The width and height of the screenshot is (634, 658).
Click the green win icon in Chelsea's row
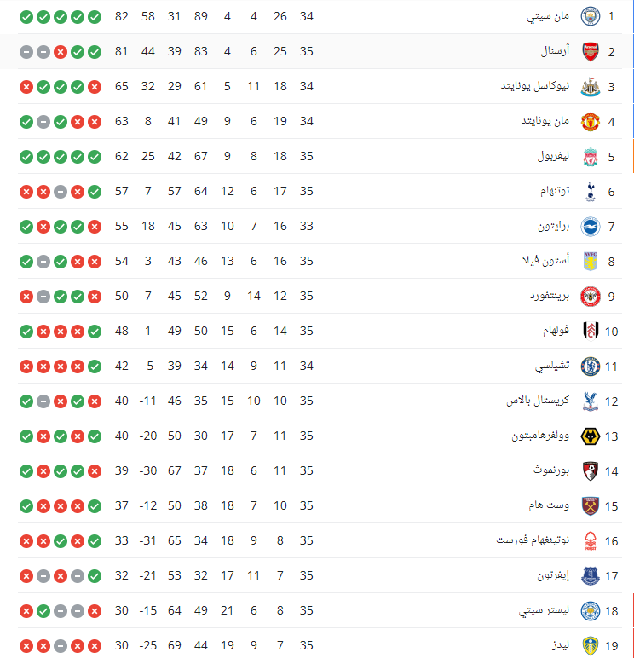tap(95, 366)
